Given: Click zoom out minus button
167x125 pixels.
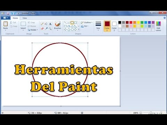Looking at the screenshot, I should click(141, 113).
